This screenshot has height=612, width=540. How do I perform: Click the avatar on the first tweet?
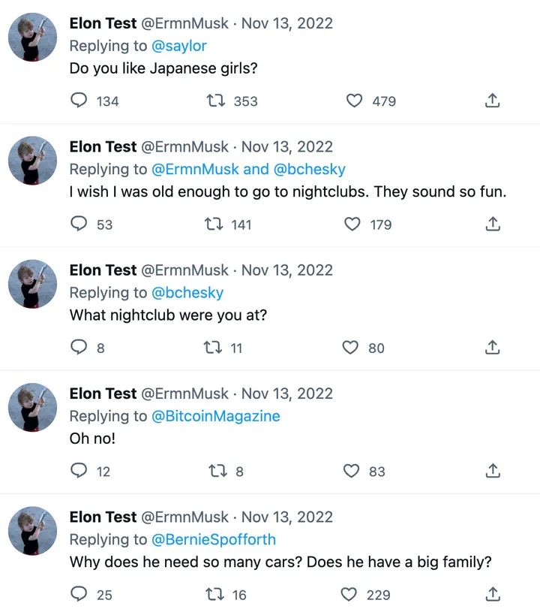(x=33, y=38)
